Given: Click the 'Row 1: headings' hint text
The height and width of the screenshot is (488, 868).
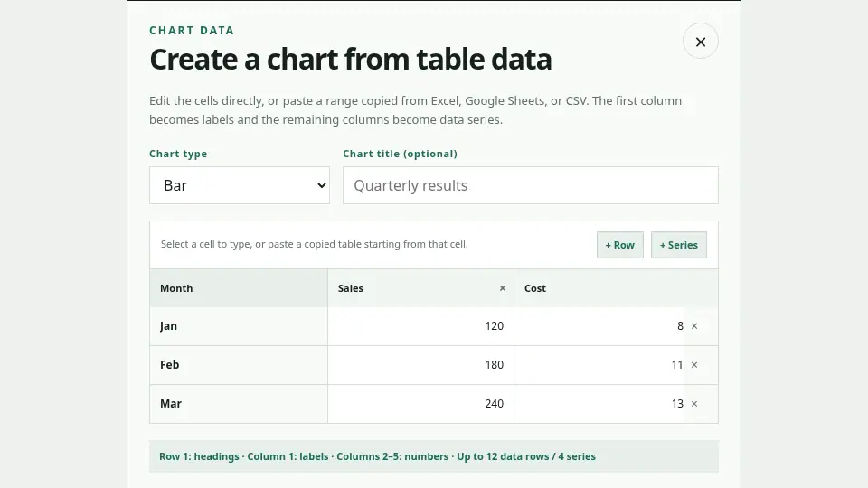Looking at the screenshot, I should point(199,456).
